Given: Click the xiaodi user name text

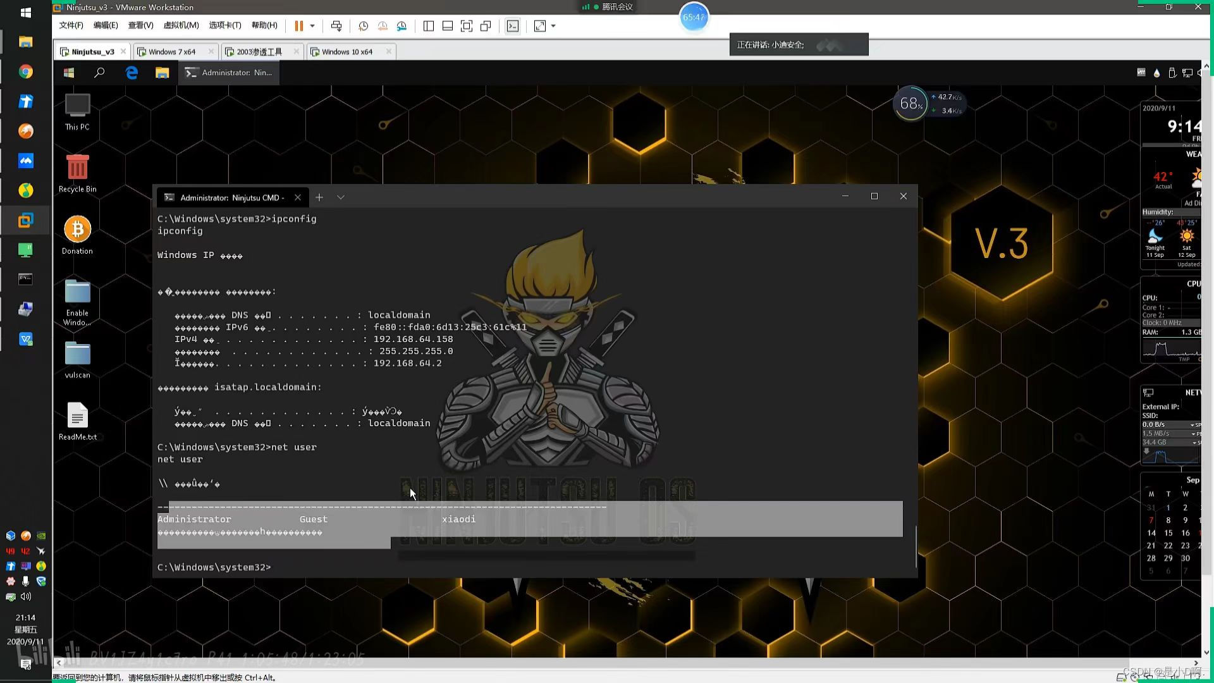Looking at the screenshot, I should coord(458,519).
